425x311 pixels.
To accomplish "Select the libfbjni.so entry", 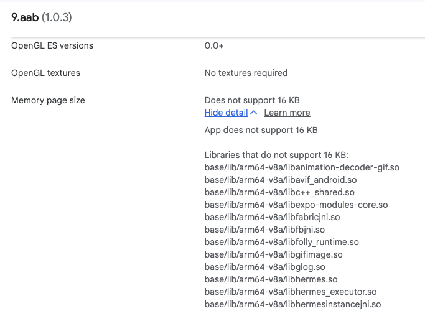I will [264, 230].
